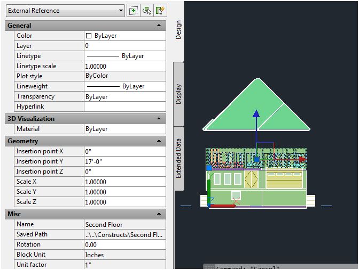Viewport: 359px width, 270px height.
Task: Click the Transparency ByLayer value
Action: 125,96
